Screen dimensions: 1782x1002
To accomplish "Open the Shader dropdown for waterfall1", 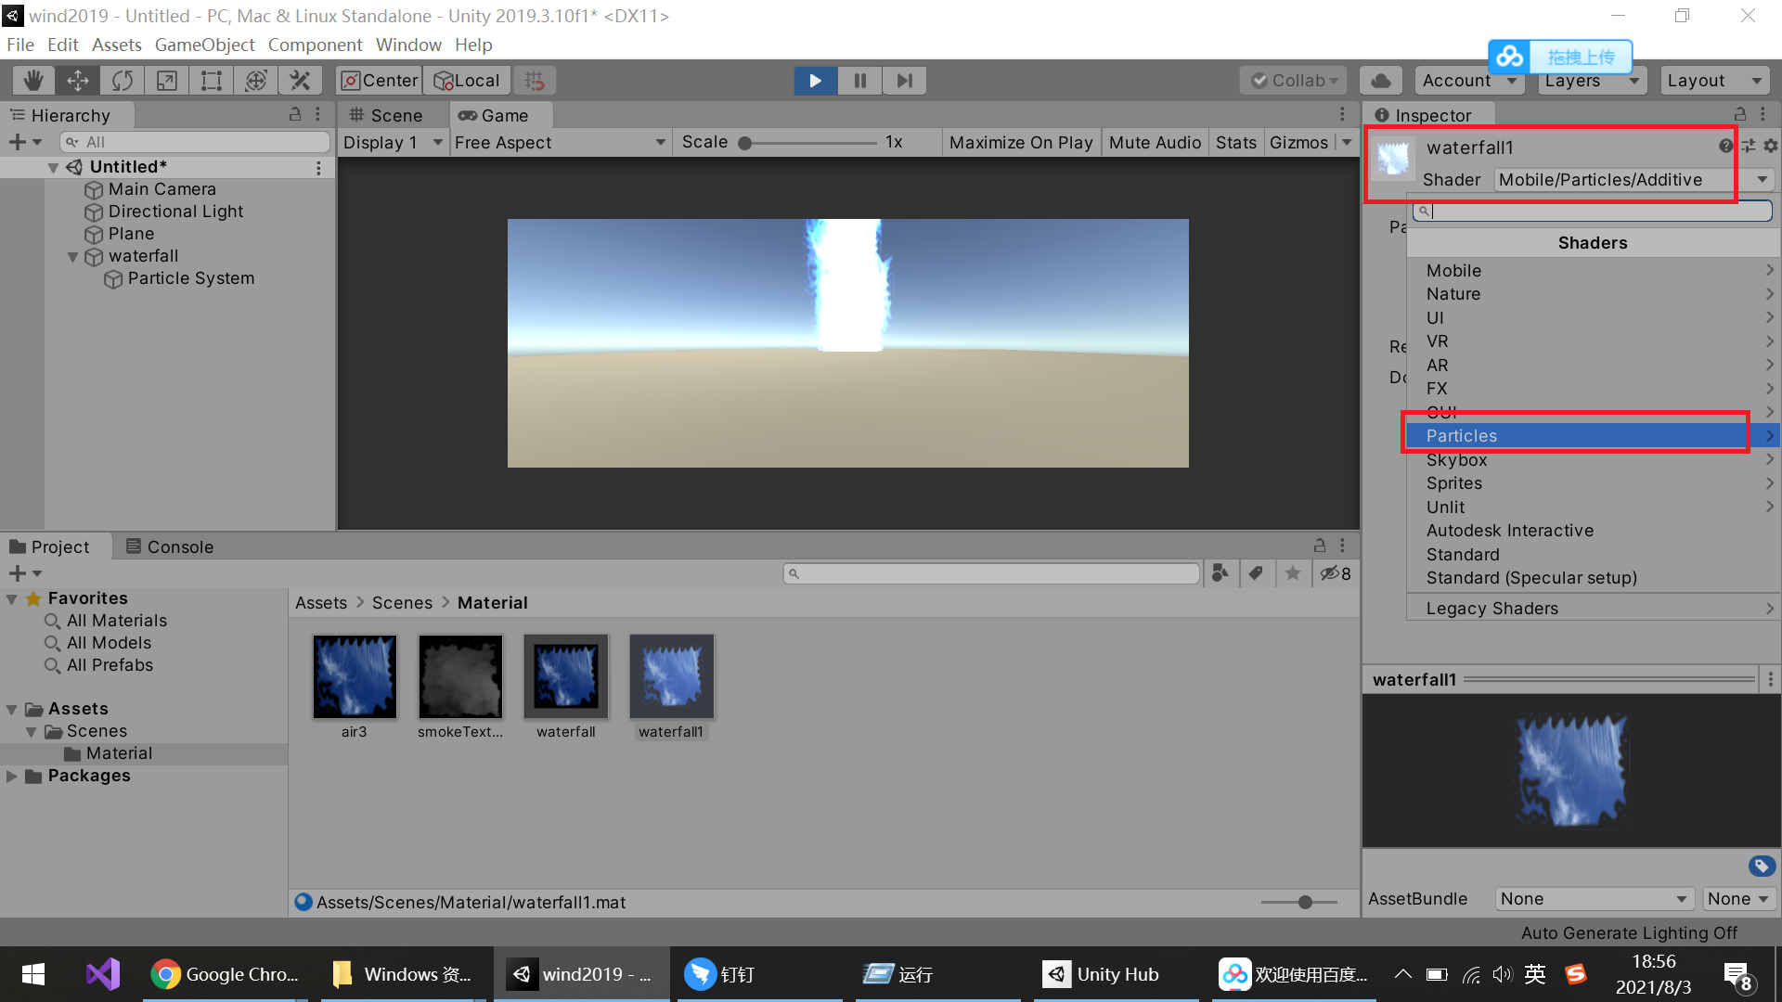I will click(x=1633, y=179).
